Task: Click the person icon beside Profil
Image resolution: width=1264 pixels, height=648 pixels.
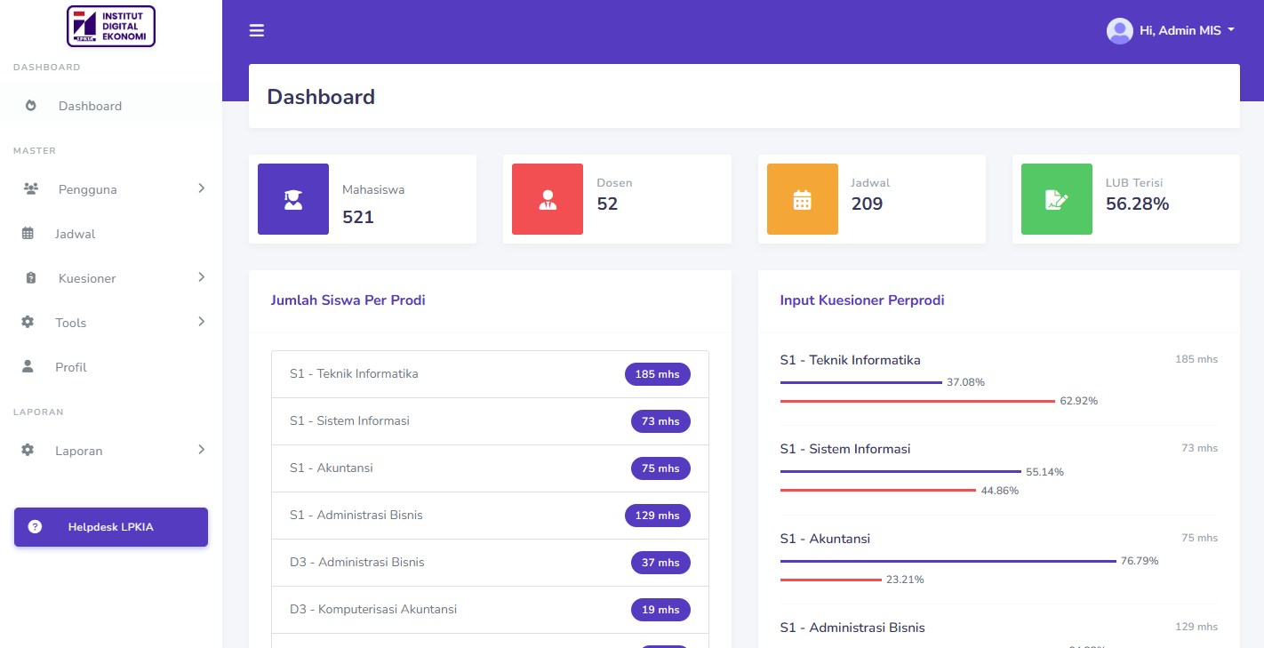Action: click(x=28, y=366)
